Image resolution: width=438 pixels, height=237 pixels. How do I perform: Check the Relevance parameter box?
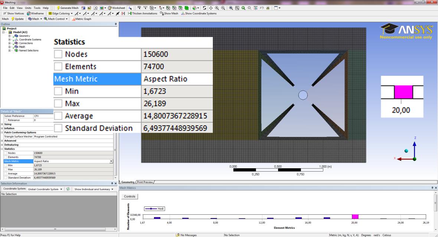click(6, 120)
